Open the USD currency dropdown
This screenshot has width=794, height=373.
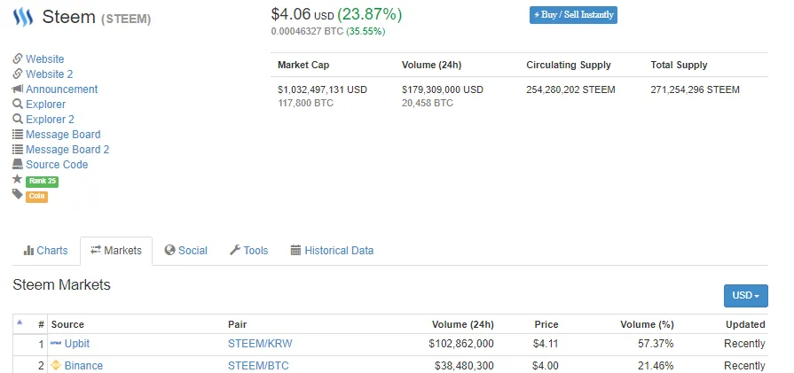[x=746, y=296]
